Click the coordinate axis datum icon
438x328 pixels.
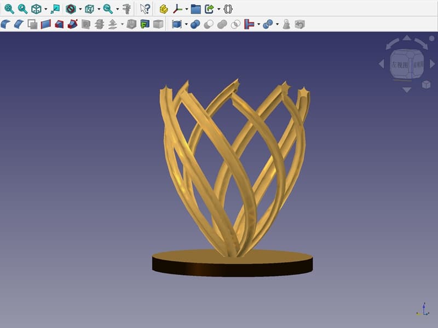pos(177,9)
